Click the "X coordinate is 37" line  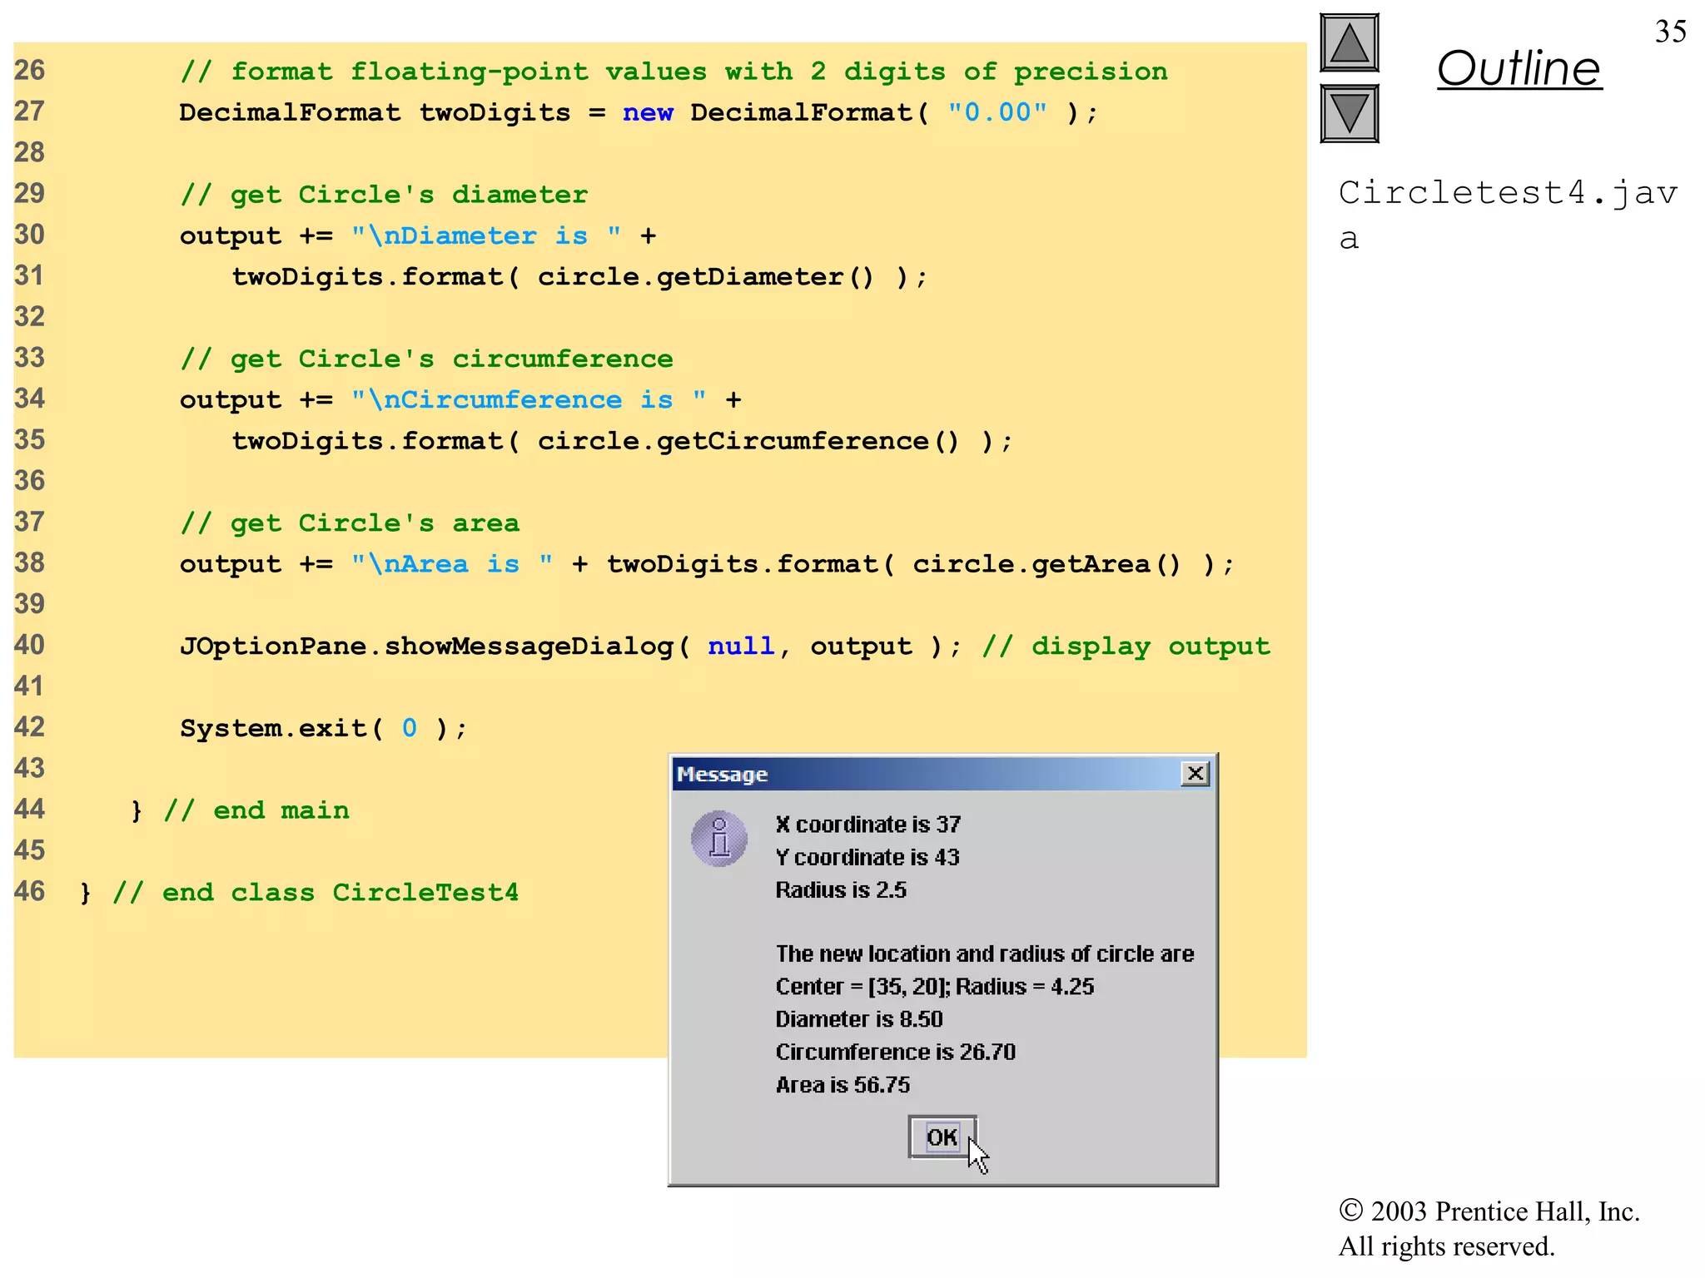click(x=867, y=825)
